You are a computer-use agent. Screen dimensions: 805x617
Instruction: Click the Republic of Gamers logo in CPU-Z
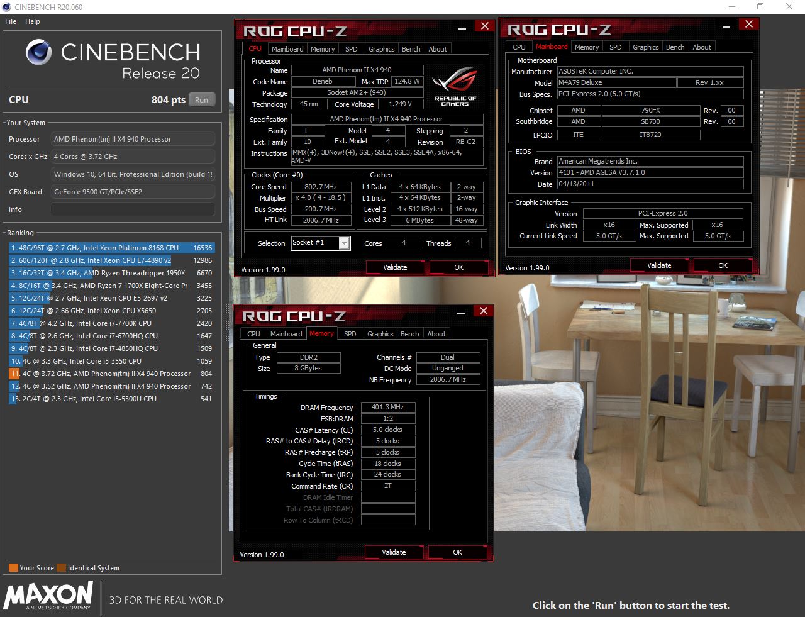(x=455, y=86)
